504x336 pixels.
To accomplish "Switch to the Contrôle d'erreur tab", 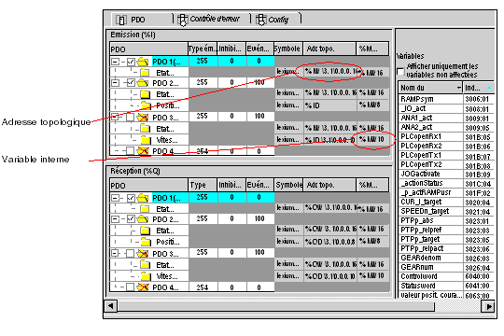I will point(212,20).
